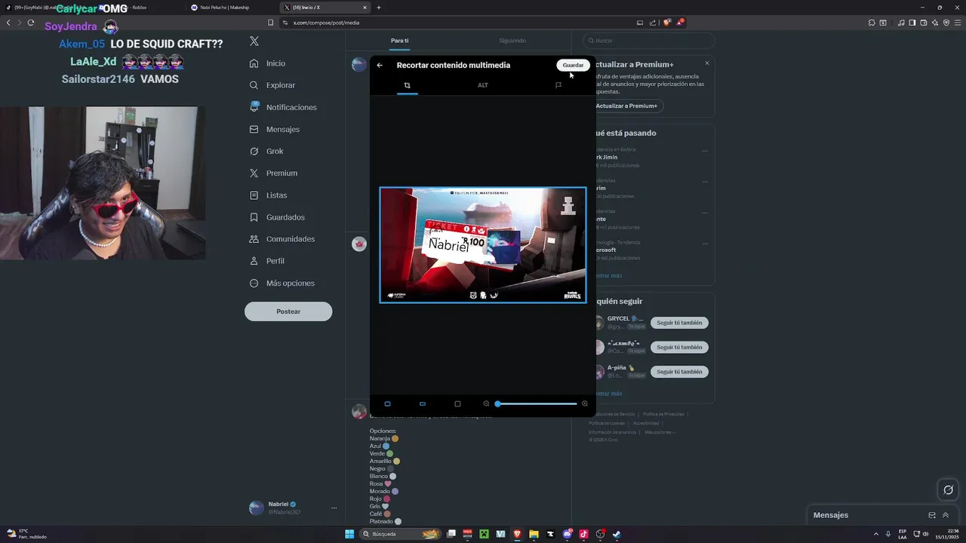Open Notificaciones in sidebar

click(x=283, y=107)
